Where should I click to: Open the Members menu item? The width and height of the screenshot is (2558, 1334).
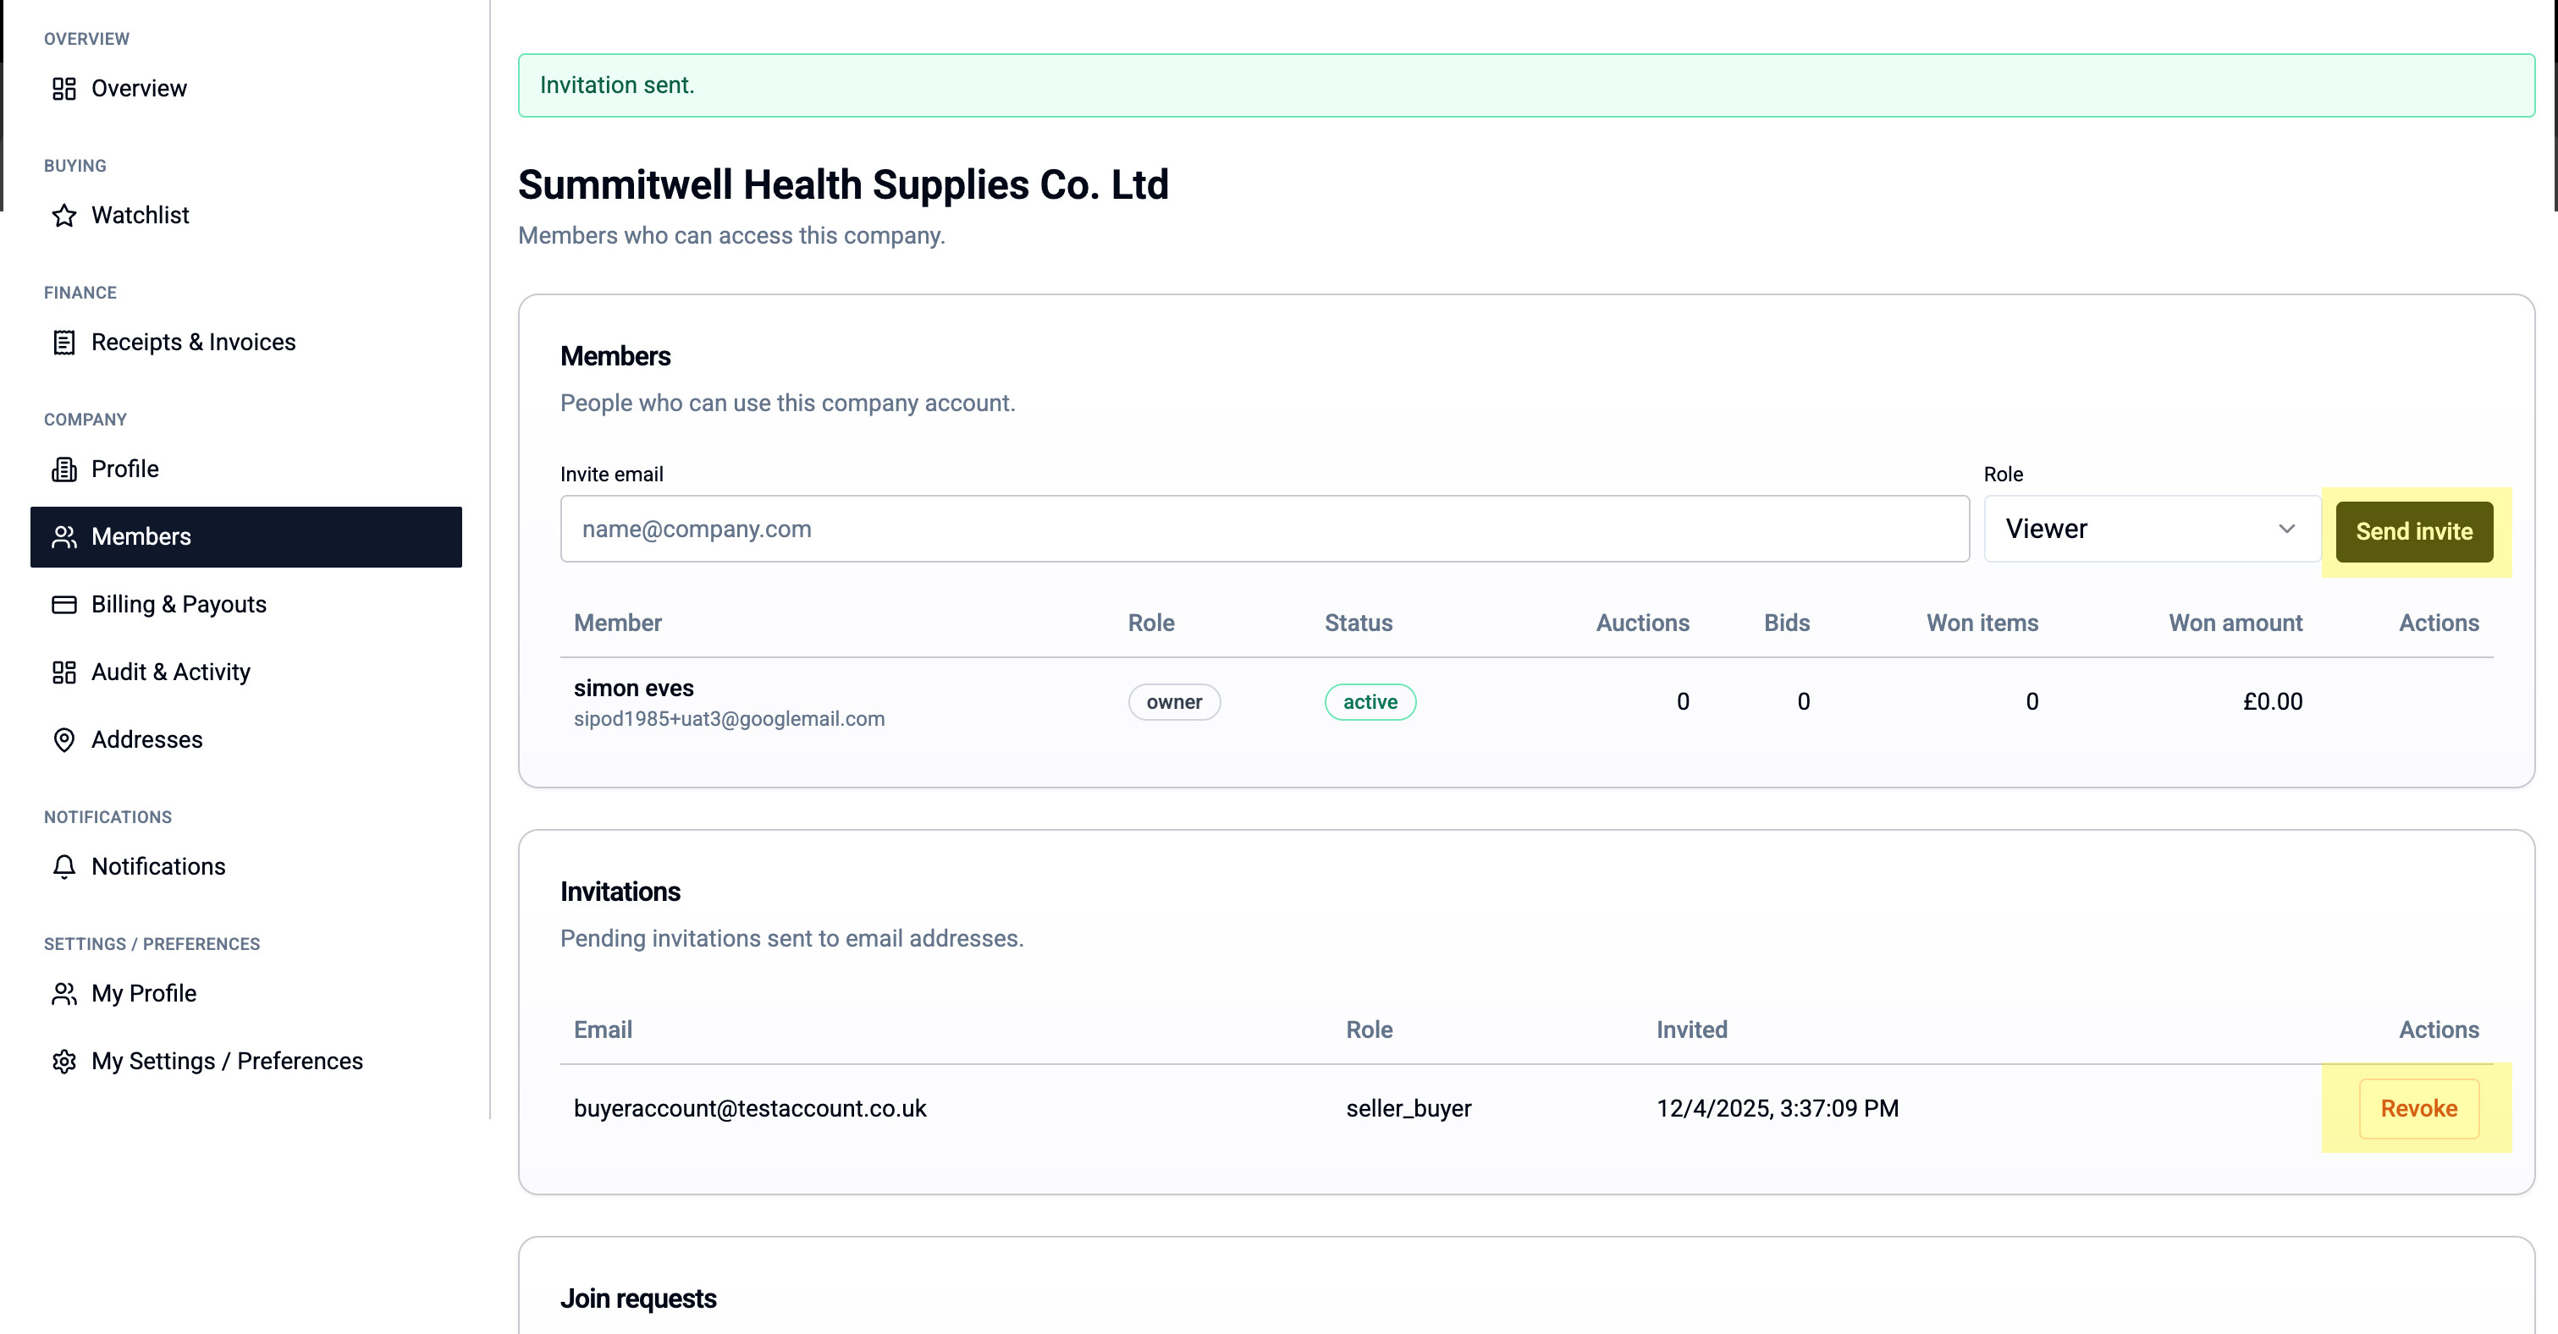pos(245,537)
